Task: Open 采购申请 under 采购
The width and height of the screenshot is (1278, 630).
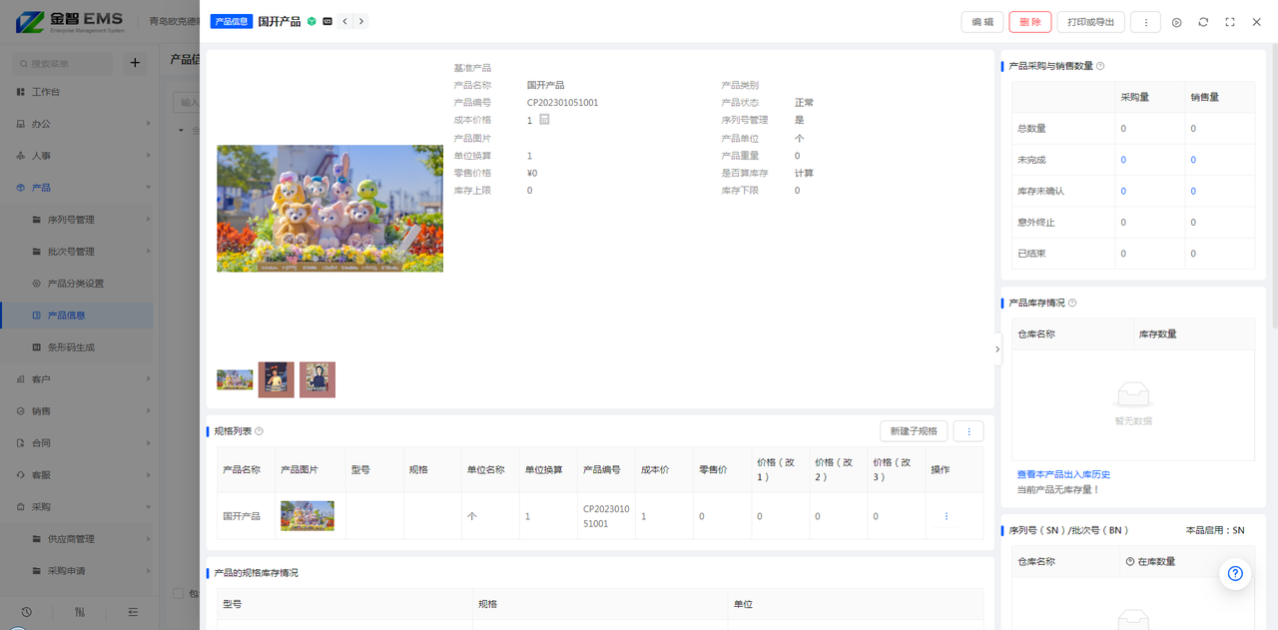Action: click(77, 571)
